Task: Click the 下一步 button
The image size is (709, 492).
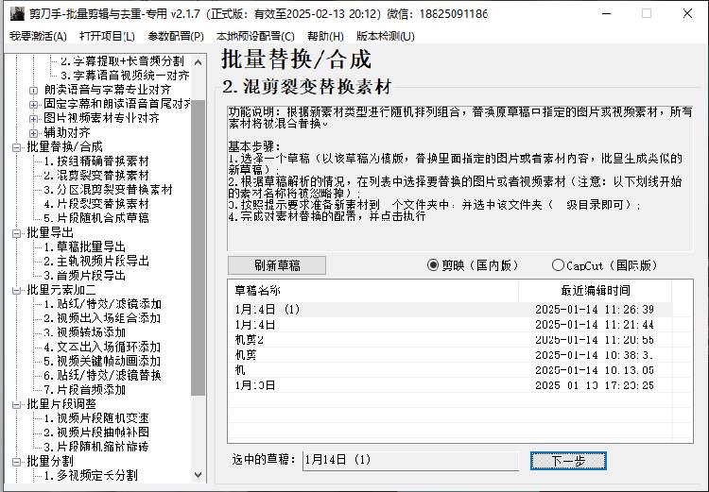Action: [567, 461]
